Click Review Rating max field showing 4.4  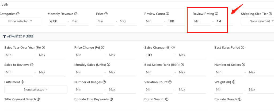tap(224, 21)
